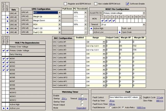The image size is (166, 111).
Task: Click the Deglitch Cycle 2 Cycle link
Action: [160, 98]
